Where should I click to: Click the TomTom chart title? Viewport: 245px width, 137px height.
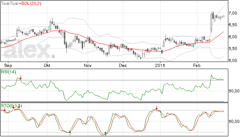[10, 4]
